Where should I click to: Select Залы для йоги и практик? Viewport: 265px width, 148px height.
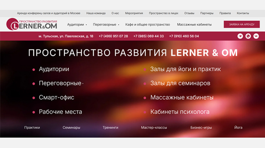pyautogui.click(x=185, y=69)
